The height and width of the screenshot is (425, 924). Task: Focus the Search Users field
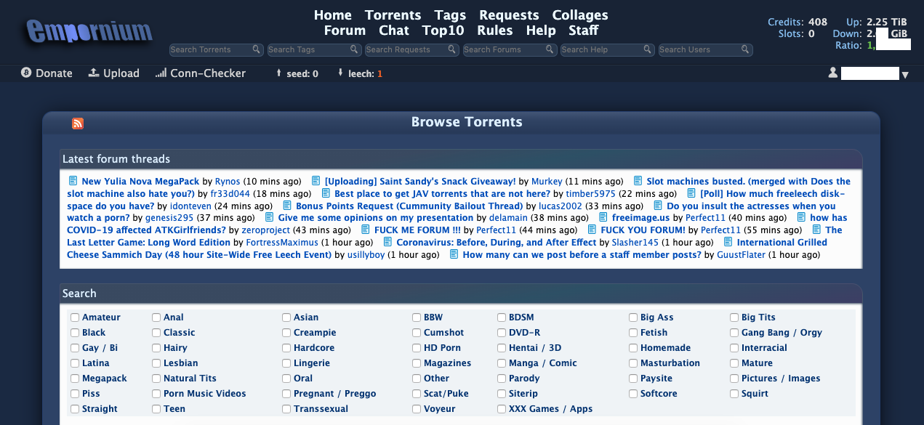point(705,49)
